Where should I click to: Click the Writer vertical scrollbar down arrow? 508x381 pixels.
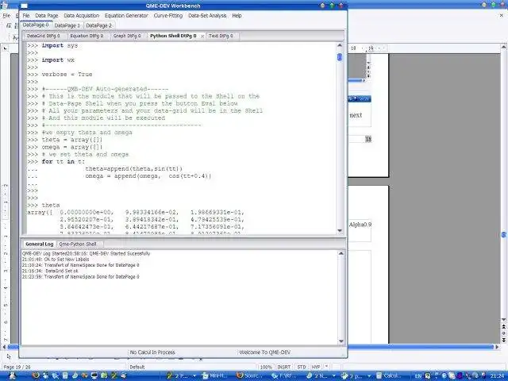tap(504, 319)
